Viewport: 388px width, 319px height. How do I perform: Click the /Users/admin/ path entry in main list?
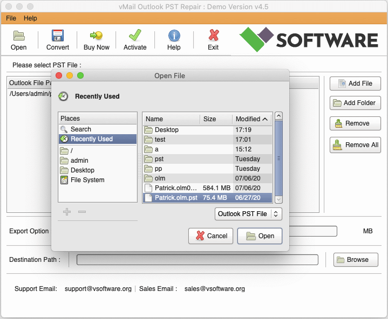pos(30,94)
